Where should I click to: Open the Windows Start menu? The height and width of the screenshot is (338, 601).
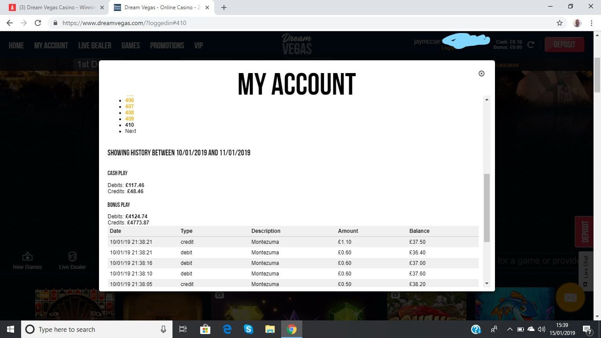pos(11,329)
